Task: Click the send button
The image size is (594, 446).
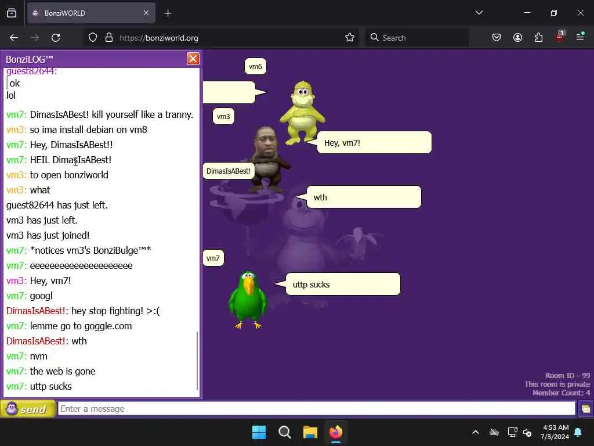Action: (x=28, y=409)
